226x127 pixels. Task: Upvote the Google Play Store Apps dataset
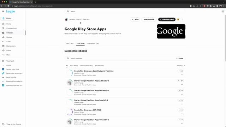pyautogui.click(x=132, y=19)
